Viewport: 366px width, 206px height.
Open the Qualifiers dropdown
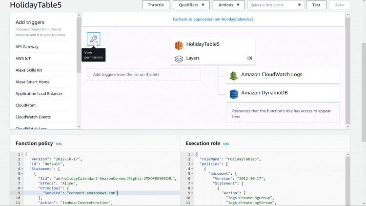[x=191, y=5]
